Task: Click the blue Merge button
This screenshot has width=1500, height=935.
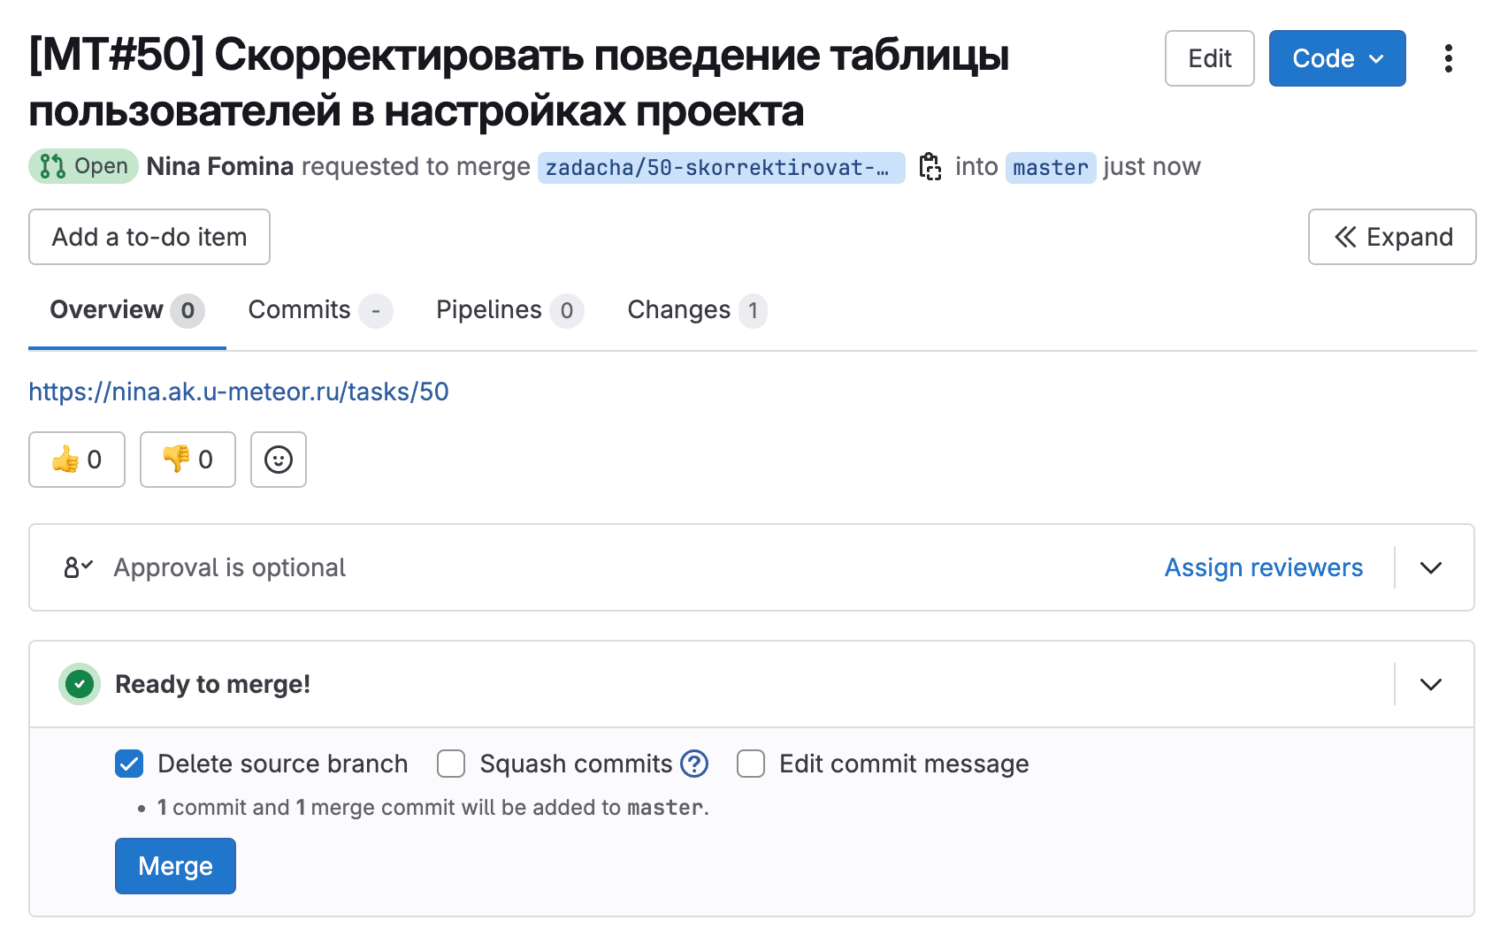Action: coord(175,866)
